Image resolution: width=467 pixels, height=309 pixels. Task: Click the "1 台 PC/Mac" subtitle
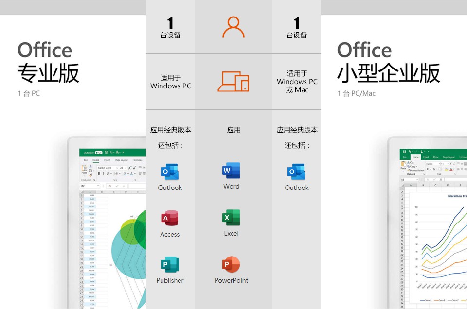[x=356, y=93]
